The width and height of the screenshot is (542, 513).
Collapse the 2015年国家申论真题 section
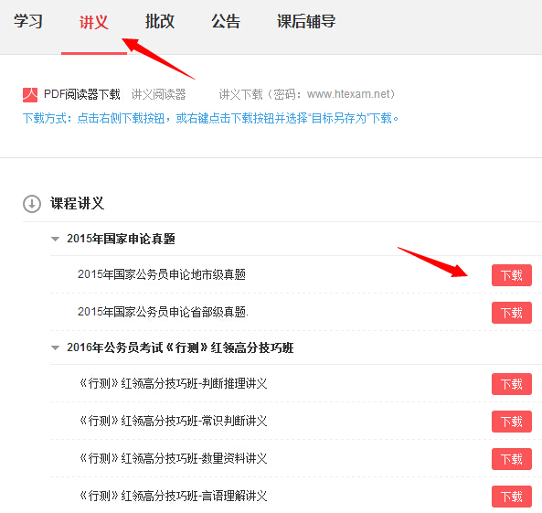55,239
